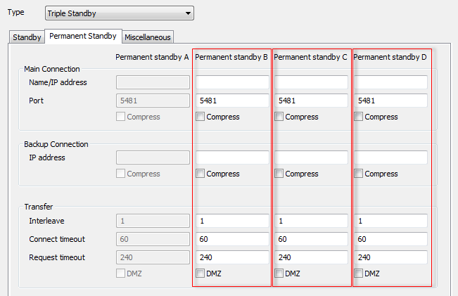
Task: Check the DMZ box for standby C
Action: (279, 274)
